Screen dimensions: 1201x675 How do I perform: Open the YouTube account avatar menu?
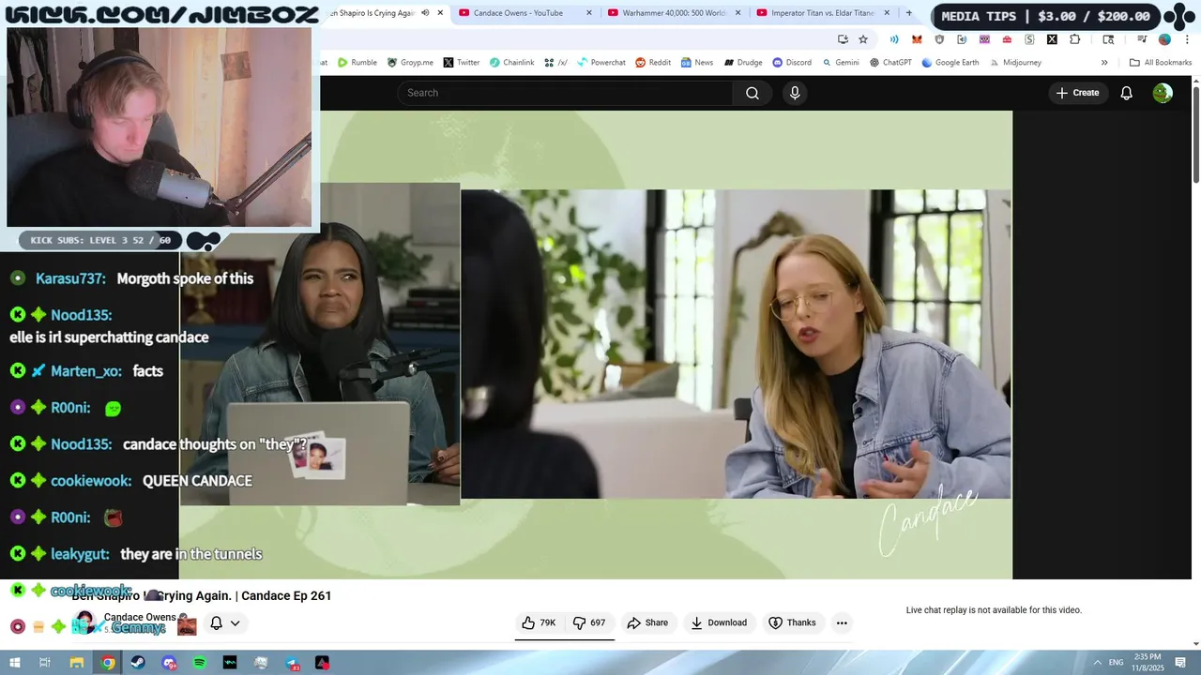[1163, 93]
